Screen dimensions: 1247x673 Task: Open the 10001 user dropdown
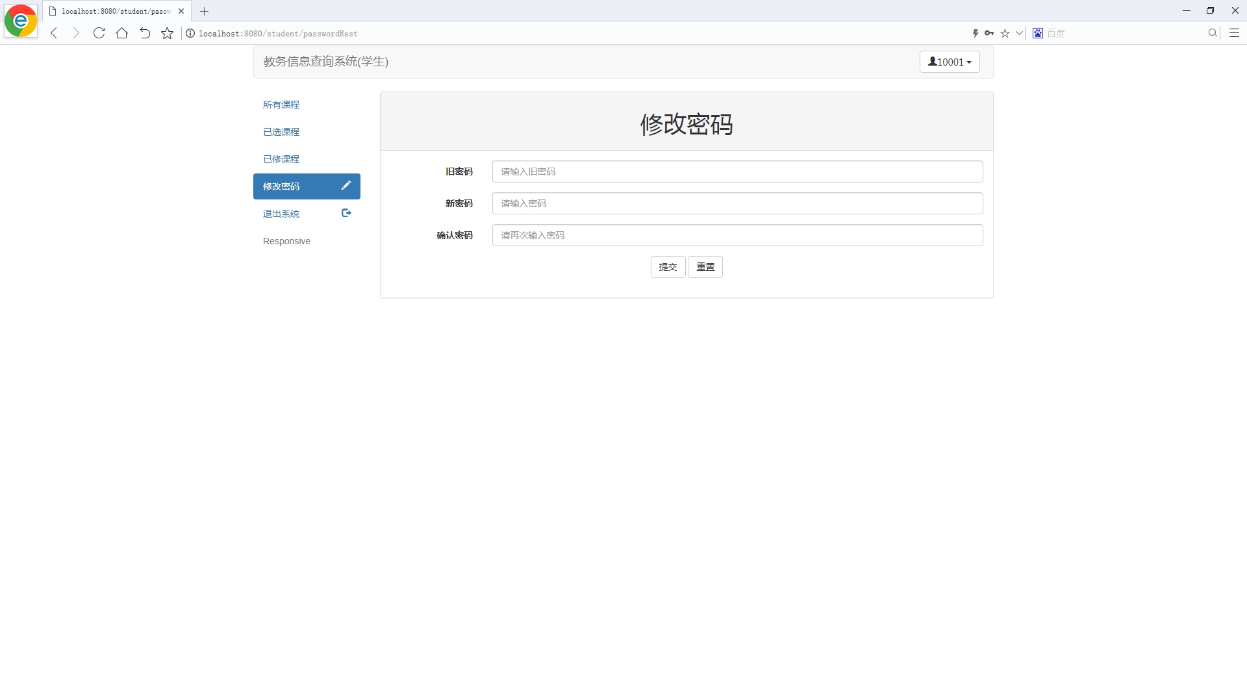click(x=950, y=62)
